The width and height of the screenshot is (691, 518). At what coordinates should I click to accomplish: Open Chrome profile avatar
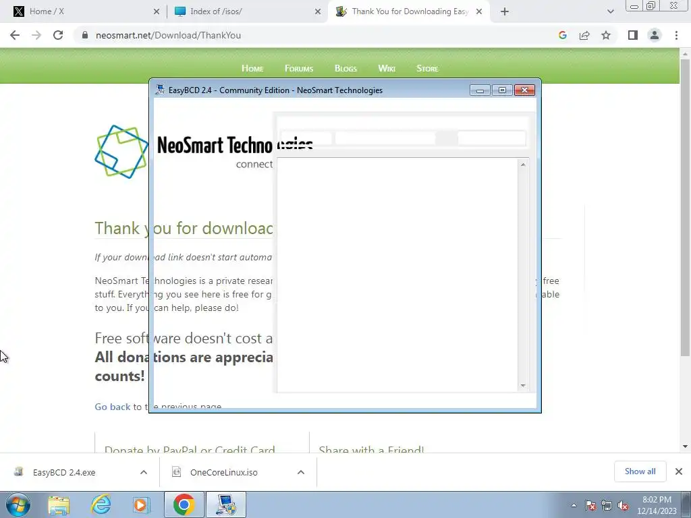[x=655, y=35]
